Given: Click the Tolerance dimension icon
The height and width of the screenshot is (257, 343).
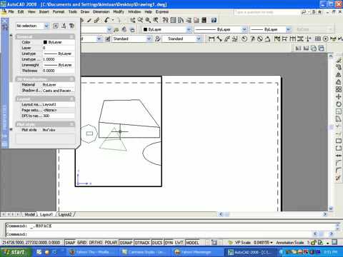Looking at the screenshot, I should (318, 39).
